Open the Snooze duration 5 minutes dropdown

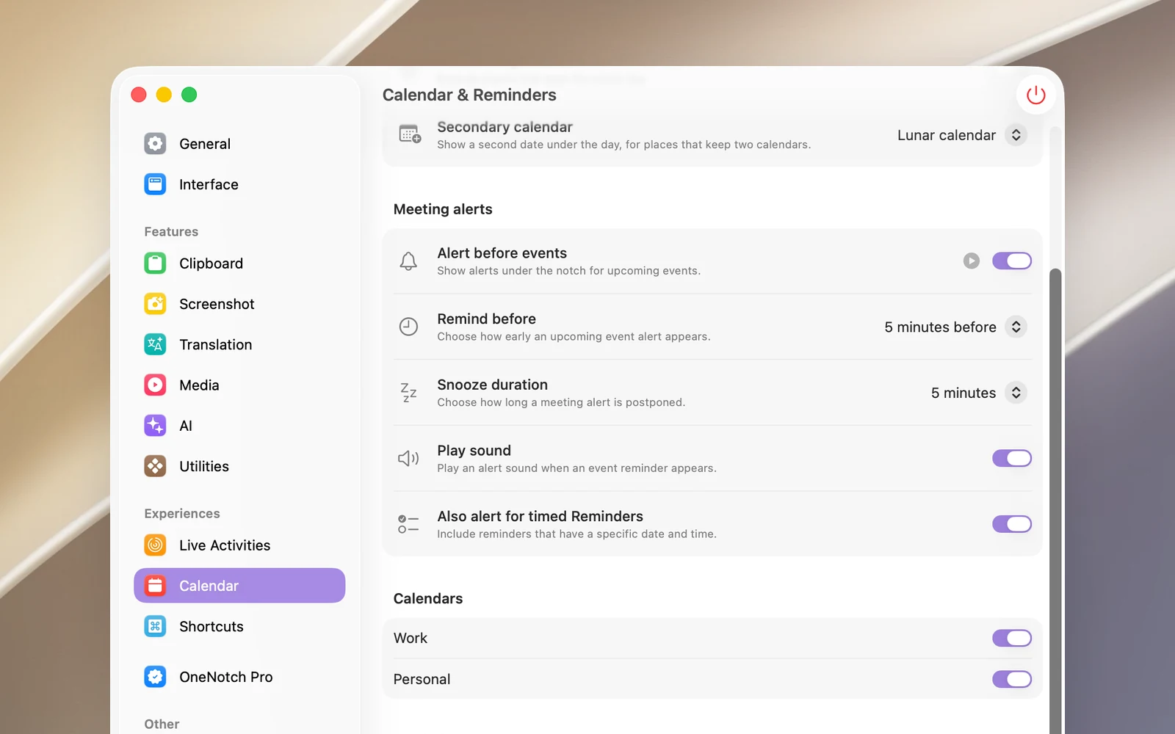click(x=978, y=393)
